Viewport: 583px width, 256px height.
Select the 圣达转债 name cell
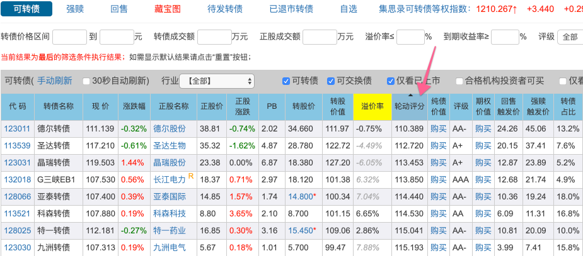(x=59, y=146)
